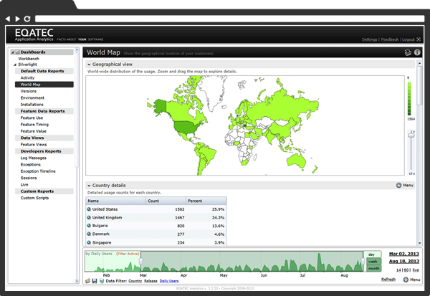Open the Environment report
Image resolution: width=430 pixels, height=296 pixels.
tap(32, 98)
